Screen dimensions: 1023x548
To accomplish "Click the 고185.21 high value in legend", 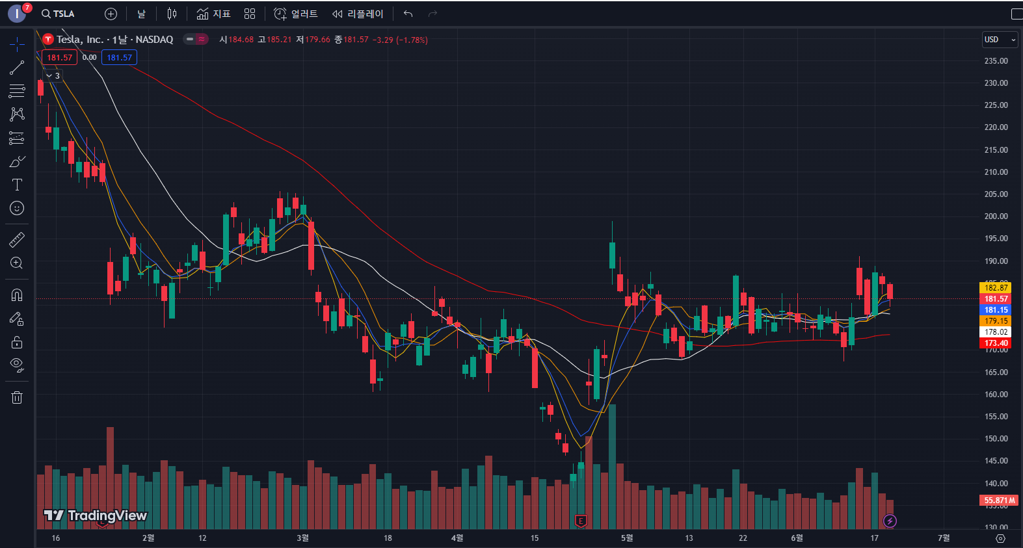I will coord(274,40).
